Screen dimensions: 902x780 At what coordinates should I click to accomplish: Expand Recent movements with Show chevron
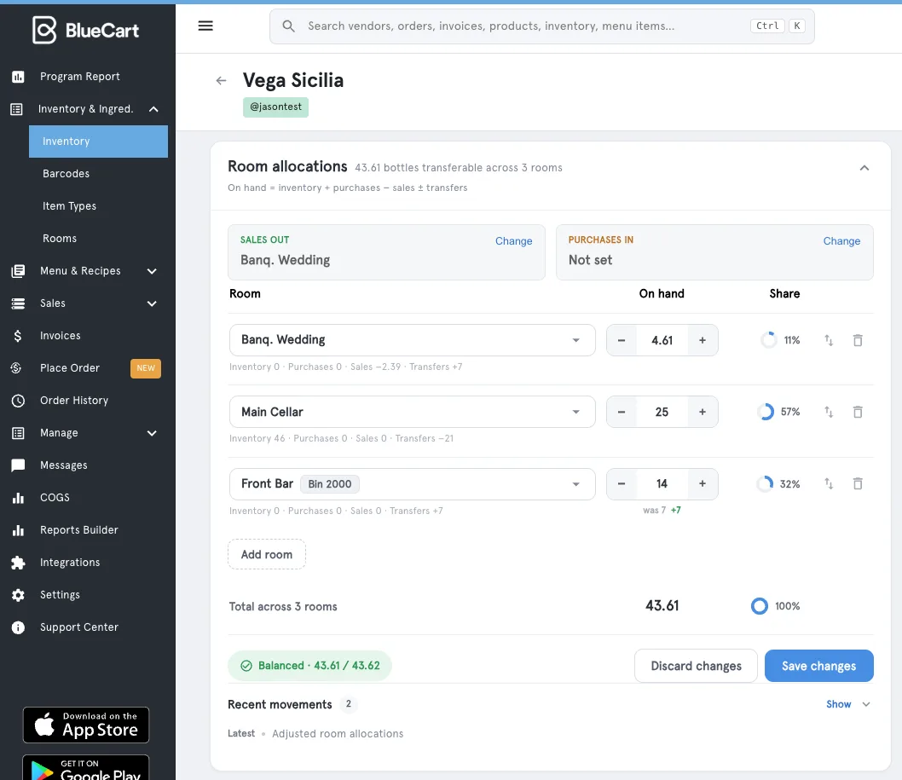point(865,705)
